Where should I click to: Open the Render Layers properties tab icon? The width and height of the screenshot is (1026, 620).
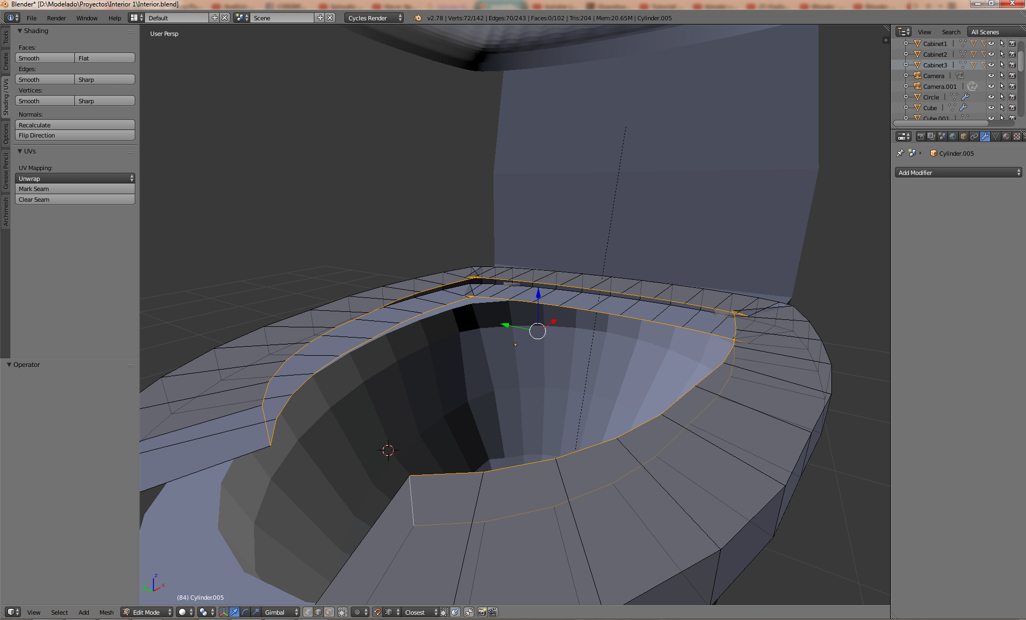tap(931, 136)
